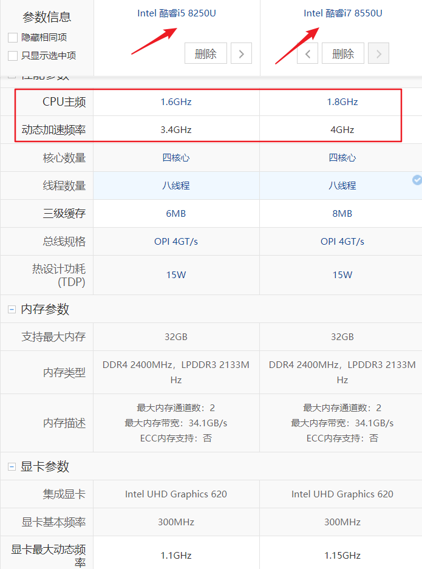
Task: Select the 4GHz 动态加速频率 value
Action: pyautogui.click(x=342, y=130)
